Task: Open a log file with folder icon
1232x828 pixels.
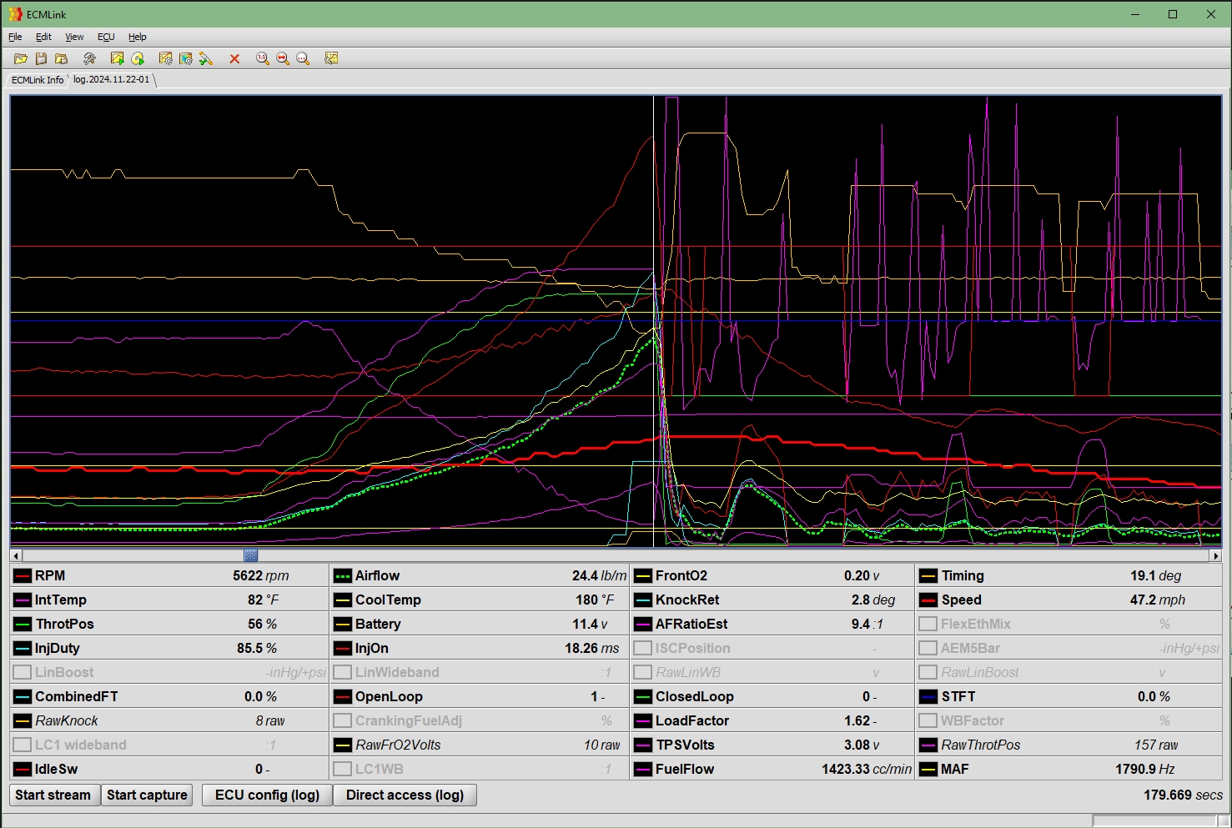Action: (21, 58)
